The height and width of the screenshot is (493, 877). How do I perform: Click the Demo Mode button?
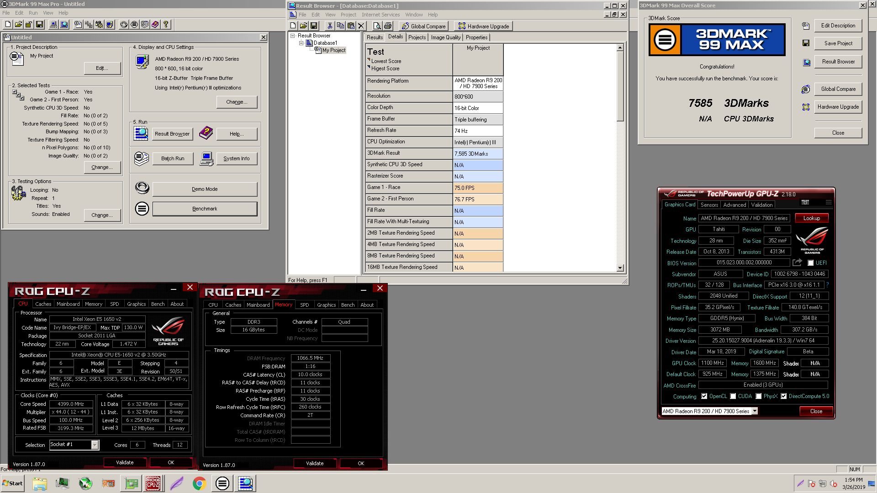pyautogui.click(x=205, y=189)
